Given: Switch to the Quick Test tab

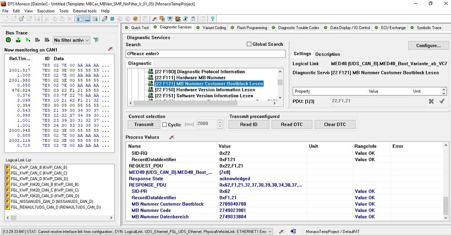Looking at the screenshot, I should point(137,28).
